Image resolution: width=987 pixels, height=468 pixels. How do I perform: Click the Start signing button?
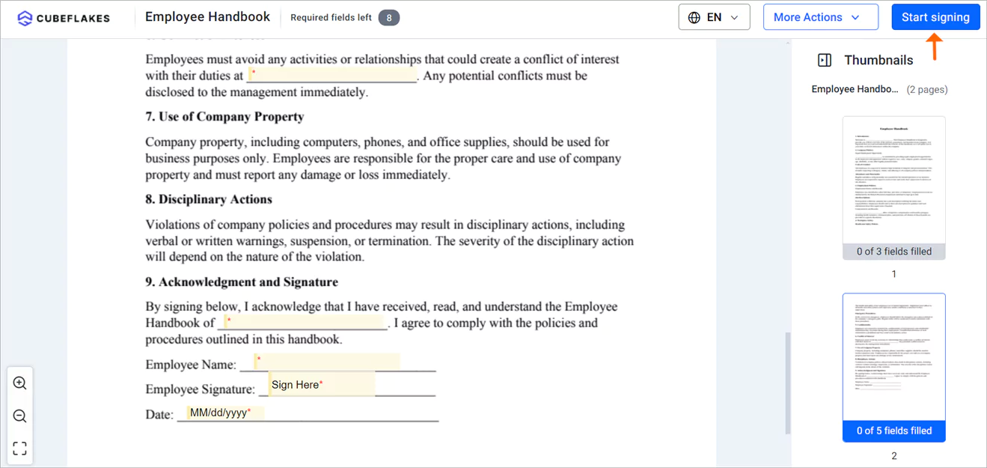[935, 17]
